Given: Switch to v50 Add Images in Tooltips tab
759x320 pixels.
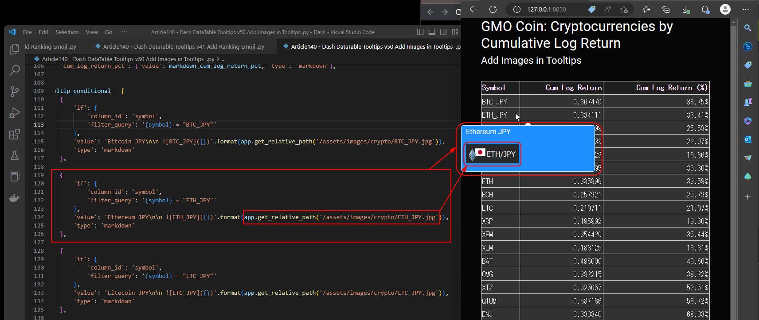Looking at the screenshot, I should (x=369, y=46).
